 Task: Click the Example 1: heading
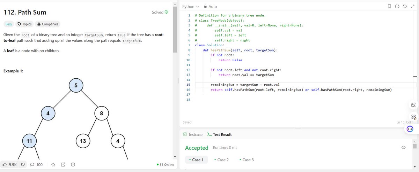pyautogui.click(x=13, y=71)
